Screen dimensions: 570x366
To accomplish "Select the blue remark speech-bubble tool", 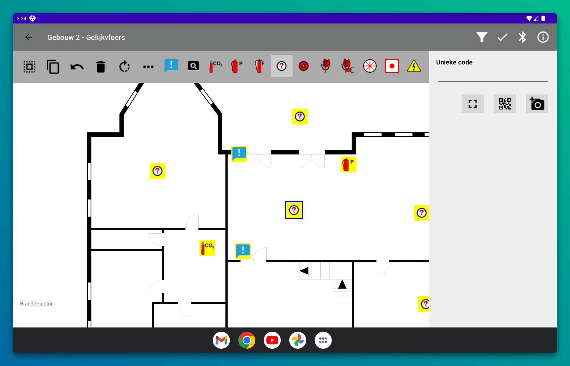I will tap(171, 66).
